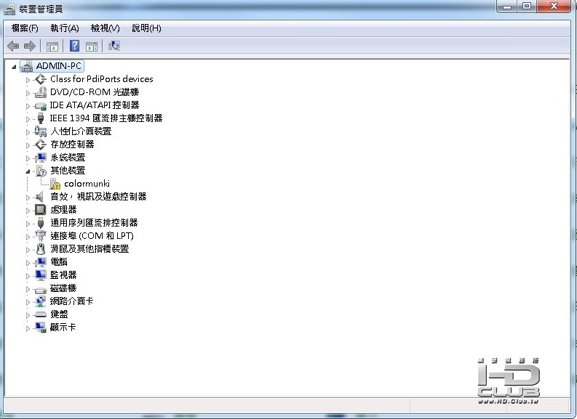Click the 磁碟機 disk drive icon
Image resolution: width=577 pixels, height=419 pixels.
click(x=41, y=289)
